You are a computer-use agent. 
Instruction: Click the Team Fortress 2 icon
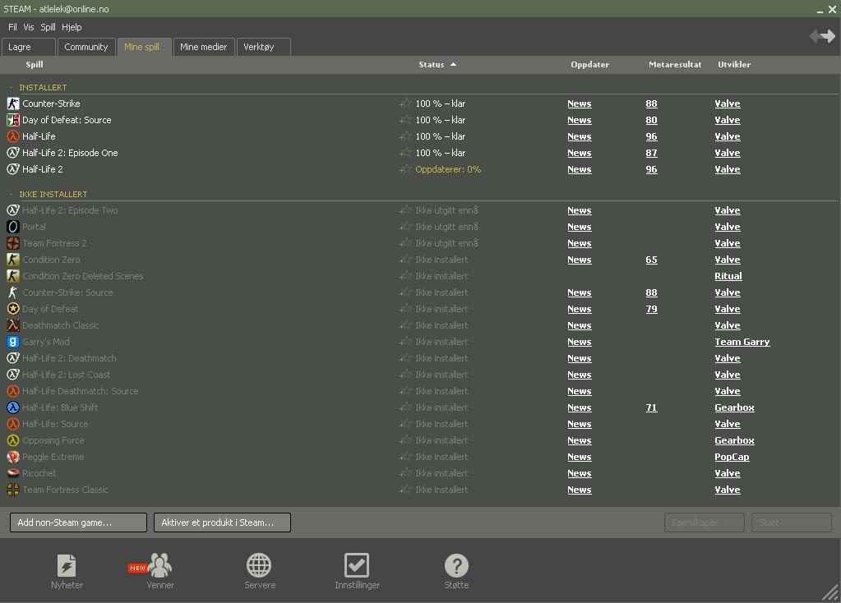(13, 243)
